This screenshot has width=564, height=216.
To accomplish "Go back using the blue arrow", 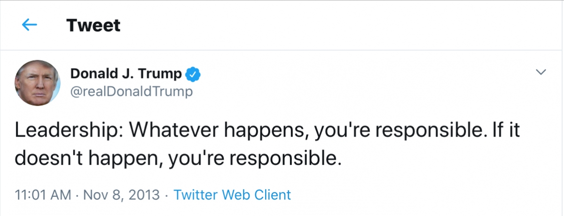I will [30, 25].
